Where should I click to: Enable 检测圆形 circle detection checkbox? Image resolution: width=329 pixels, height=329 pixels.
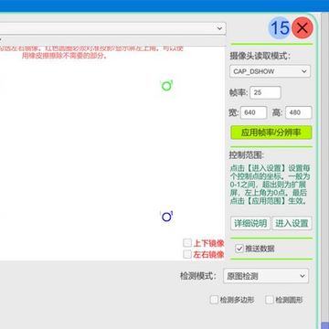(x=270, y=300)
